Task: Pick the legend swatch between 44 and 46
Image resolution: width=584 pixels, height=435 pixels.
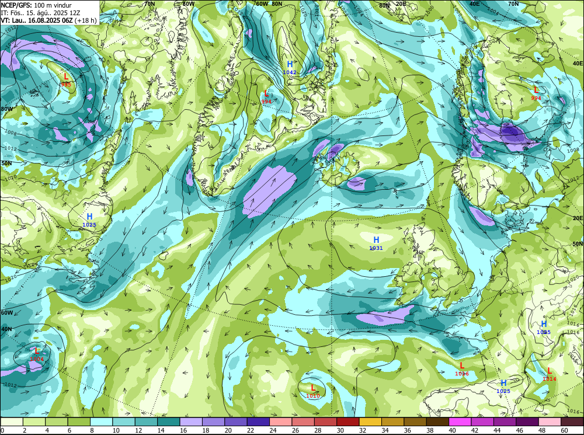Action: pyautogui.click(x=505, y=422)
